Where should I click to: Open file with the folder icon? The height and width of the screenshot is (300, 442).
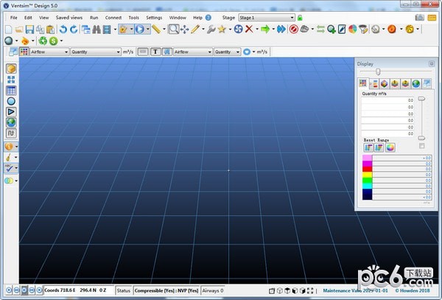19,29
